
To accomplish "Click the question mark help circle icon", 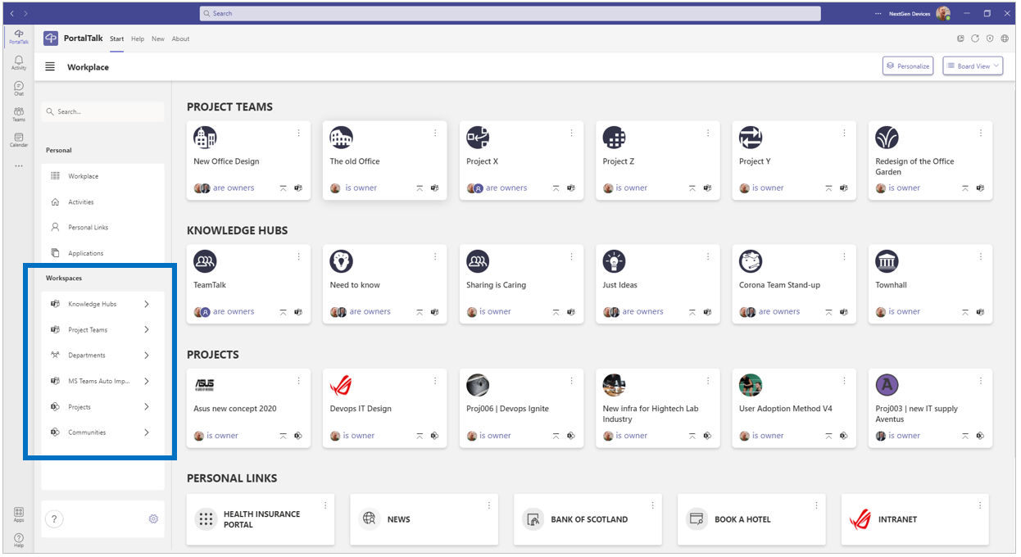I will [x=54, y=519].
